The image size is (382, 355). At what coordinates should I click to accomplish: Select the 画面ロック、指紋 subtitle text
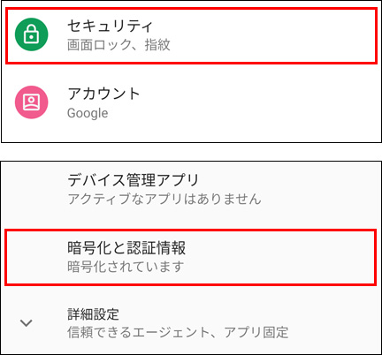coord(118,45)
